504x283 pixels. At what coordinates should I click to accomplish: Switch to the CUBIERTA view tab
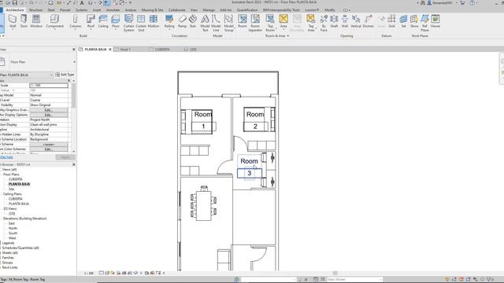click(x=162, y=50)
